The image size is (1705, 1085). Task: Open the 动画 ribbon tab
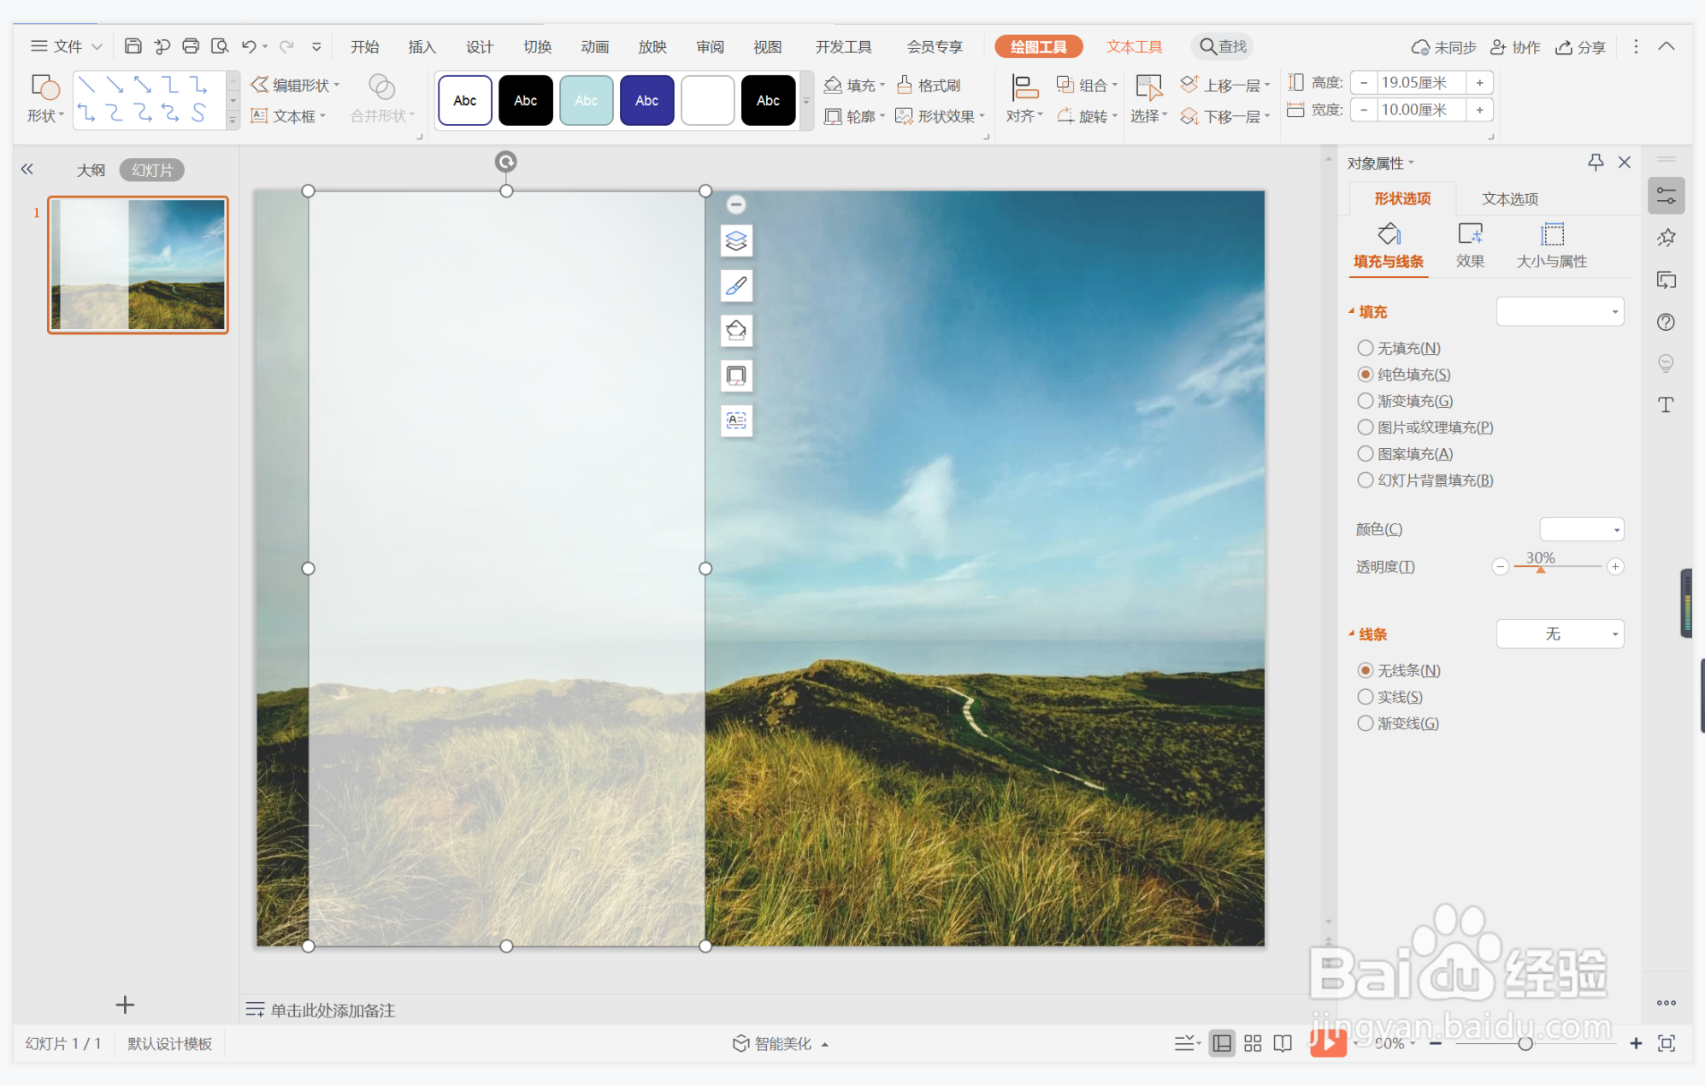(x=594, y=46)
